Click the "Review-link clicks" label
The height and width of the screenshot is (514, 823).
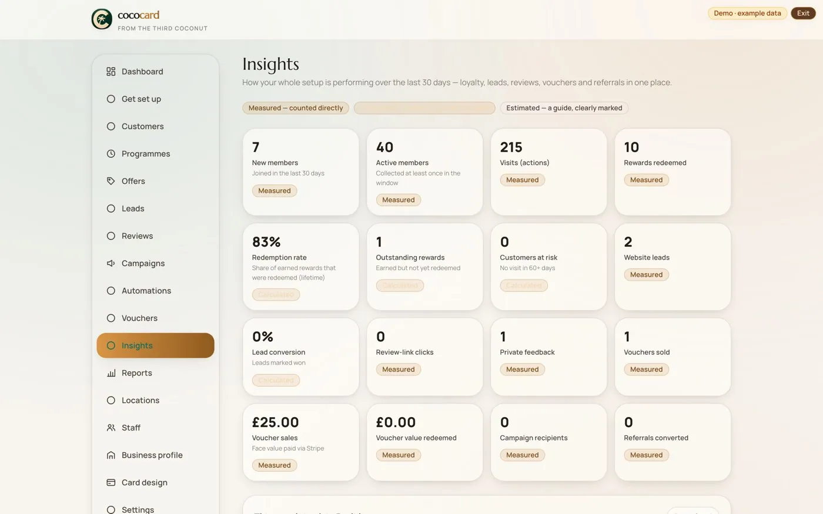click(404, 352)
